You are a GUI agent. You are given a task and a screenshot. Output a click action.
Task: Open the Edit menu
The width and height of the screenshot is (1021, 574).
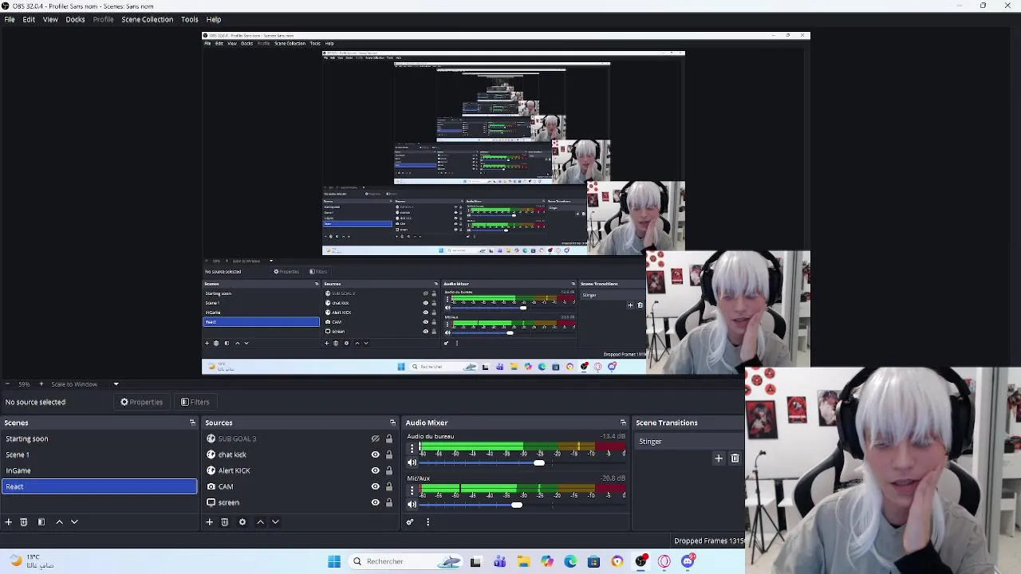pyautogui.click(x=29, y=19)
